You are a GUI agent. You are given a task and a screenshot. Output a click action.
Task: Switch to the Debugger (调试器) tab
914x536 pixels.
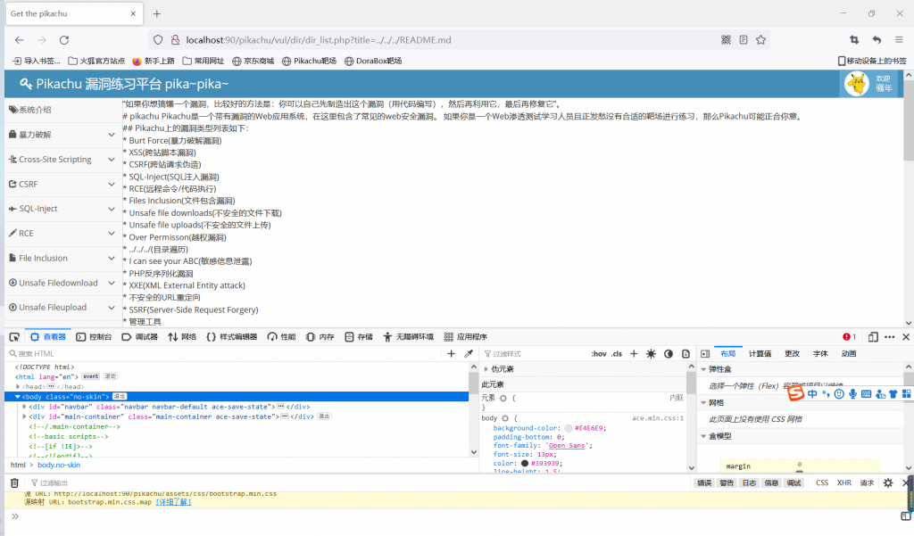pyautogui.click(x=140, y=337)
